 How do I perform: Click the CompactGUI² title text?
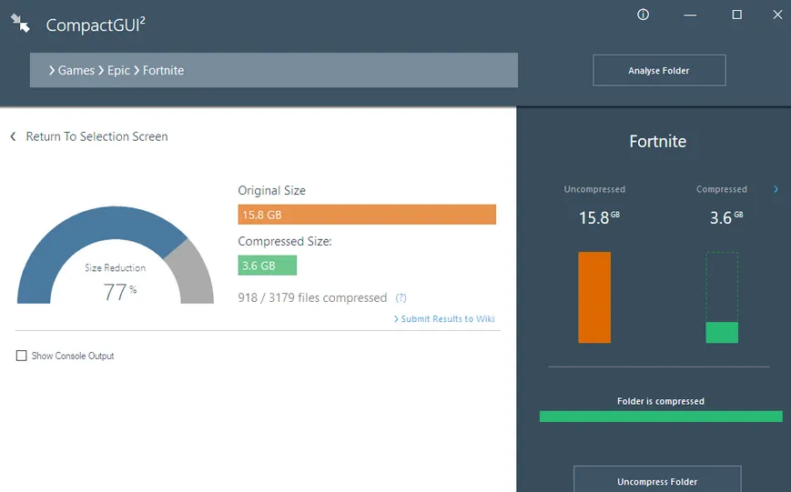pos(96,25)
